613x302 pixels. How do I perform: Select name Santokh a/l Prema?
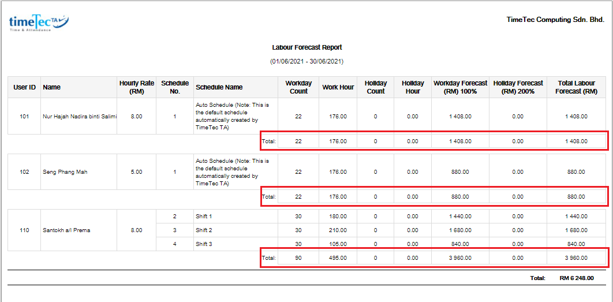66,230
